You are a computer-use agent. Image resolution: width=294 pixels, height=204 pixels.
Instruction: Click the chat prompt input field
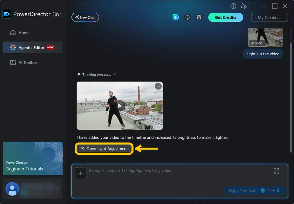tap(179, 181)
